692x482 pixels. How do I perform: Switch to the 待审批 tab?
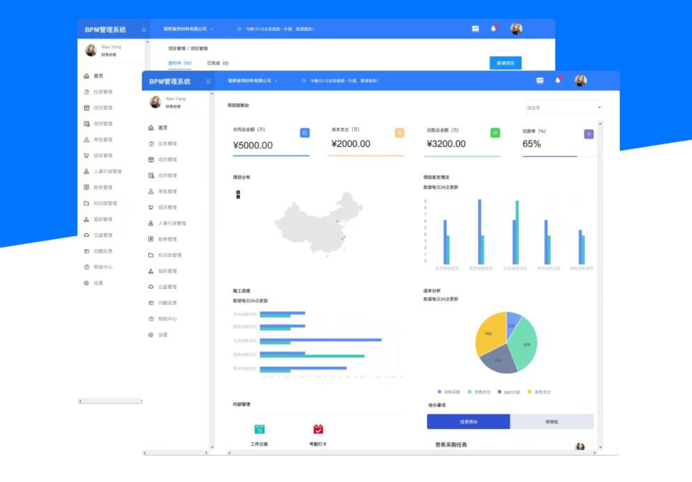[551, 422]
